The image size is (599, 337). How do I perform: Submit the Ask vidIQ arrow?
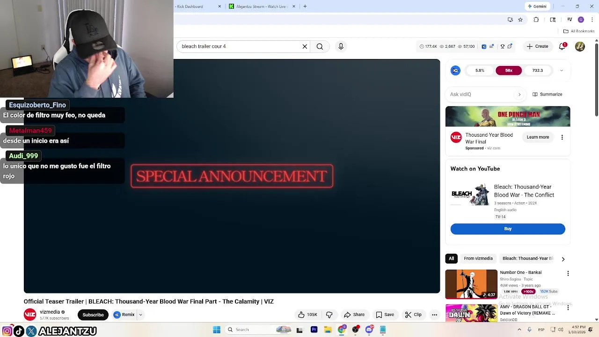tap(519, 94)
